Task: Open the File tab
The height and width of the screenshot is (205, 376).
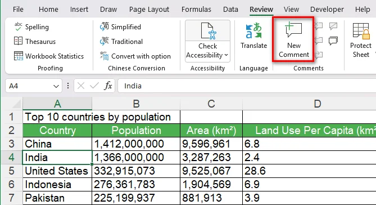Action: 18,10
